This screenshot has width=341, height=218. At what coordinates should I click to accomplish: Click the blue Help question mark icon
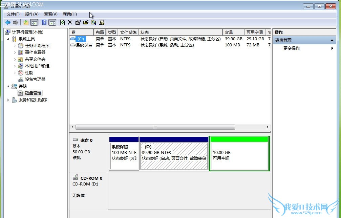[44, 23]
